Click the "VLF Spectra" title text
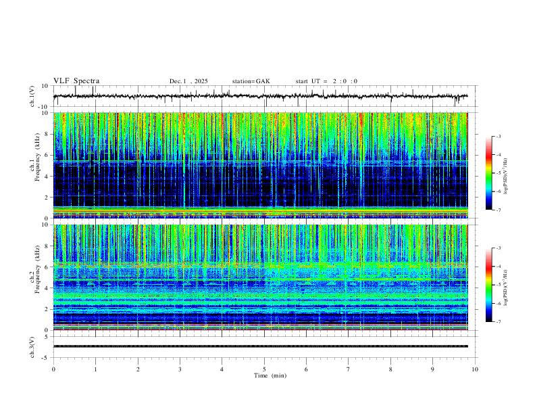535x414 pixels. [x=76, y=81]
